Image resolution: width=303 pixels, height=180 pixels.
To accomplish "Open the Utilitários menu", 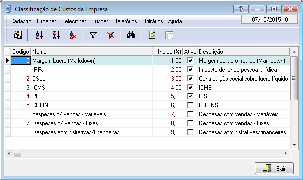I will click(152, 21).
